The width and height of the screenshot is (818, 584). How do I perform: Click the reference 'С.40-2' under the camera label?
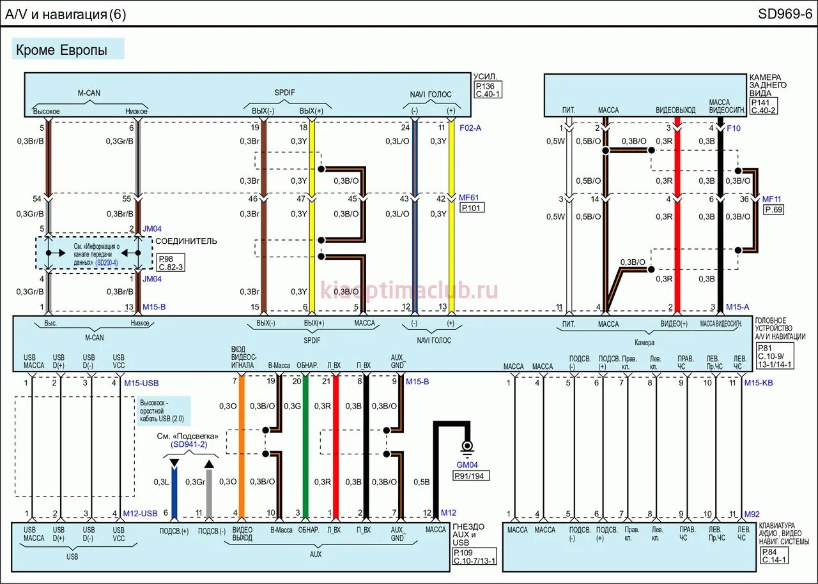(762, 110)
